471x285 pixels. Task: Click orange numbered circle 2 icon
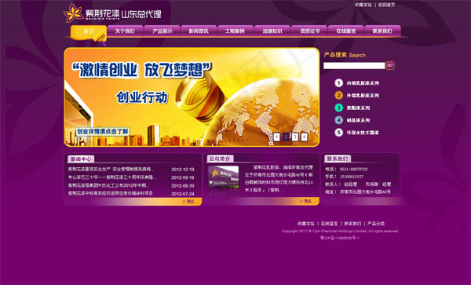[x=338, y=95]
